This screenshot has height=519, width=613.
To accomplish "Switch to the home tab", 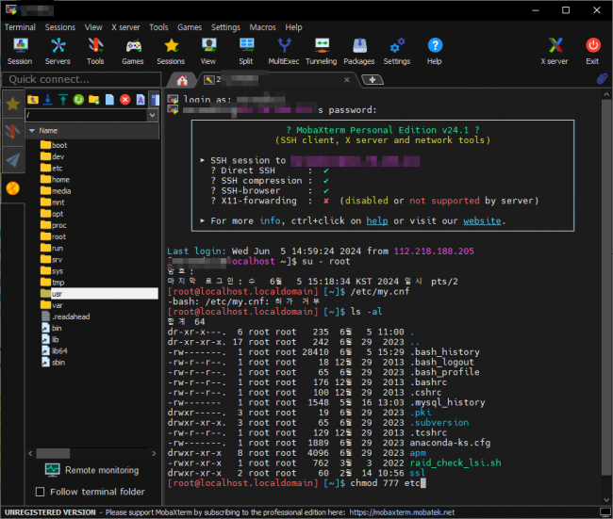I will (182, 80).
